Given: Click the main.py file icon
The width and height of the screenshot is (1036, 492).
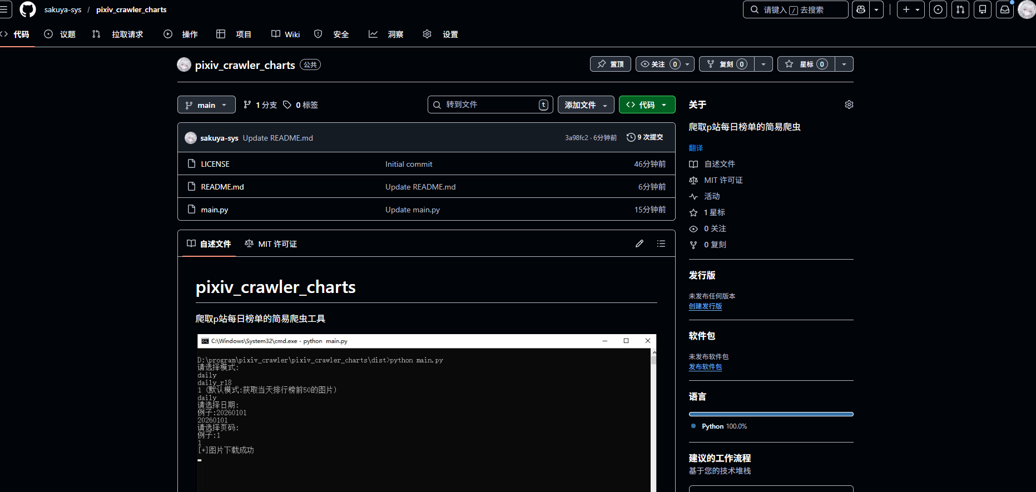Looking at the screenshot, I should [x=192, y=209].
